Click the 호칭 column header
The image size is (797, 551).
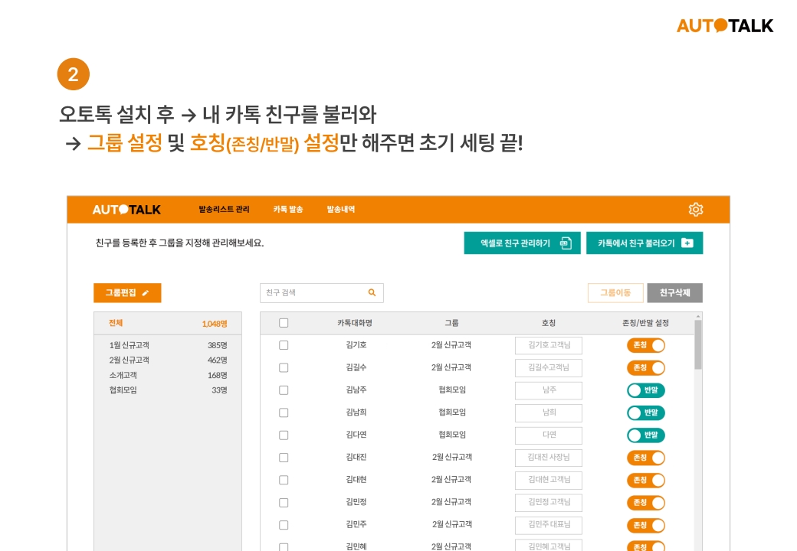tap(549, 323)
